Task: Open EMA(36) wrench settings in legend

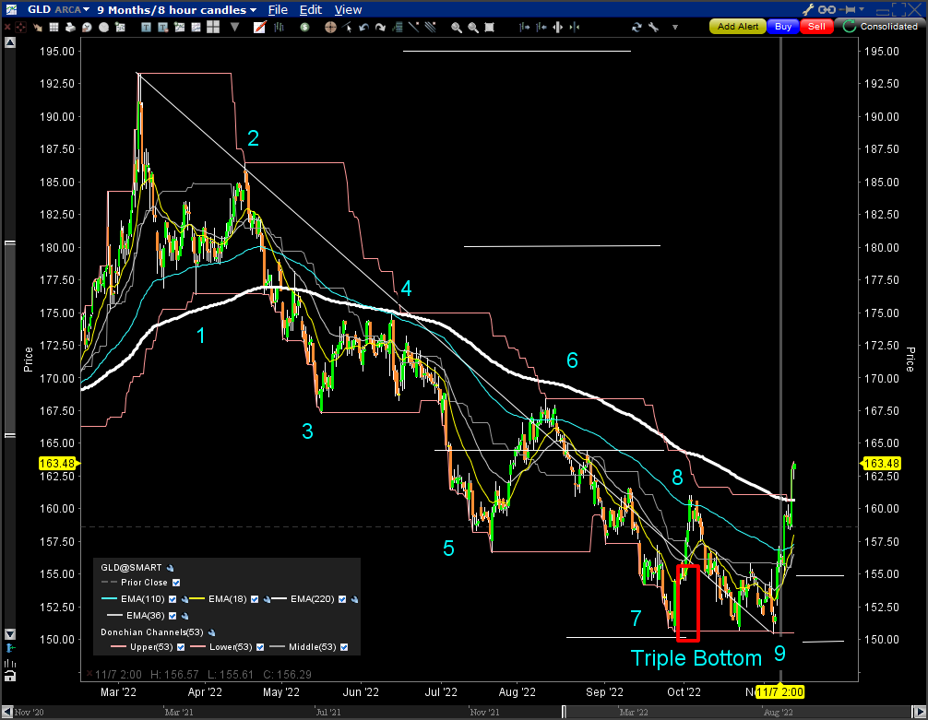Action: click(x=184, y=616)
